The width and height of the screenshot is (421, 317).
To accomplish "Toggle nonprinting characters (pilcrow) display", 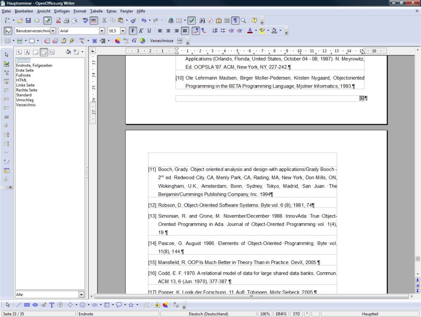I will click(x=235, y=21).
